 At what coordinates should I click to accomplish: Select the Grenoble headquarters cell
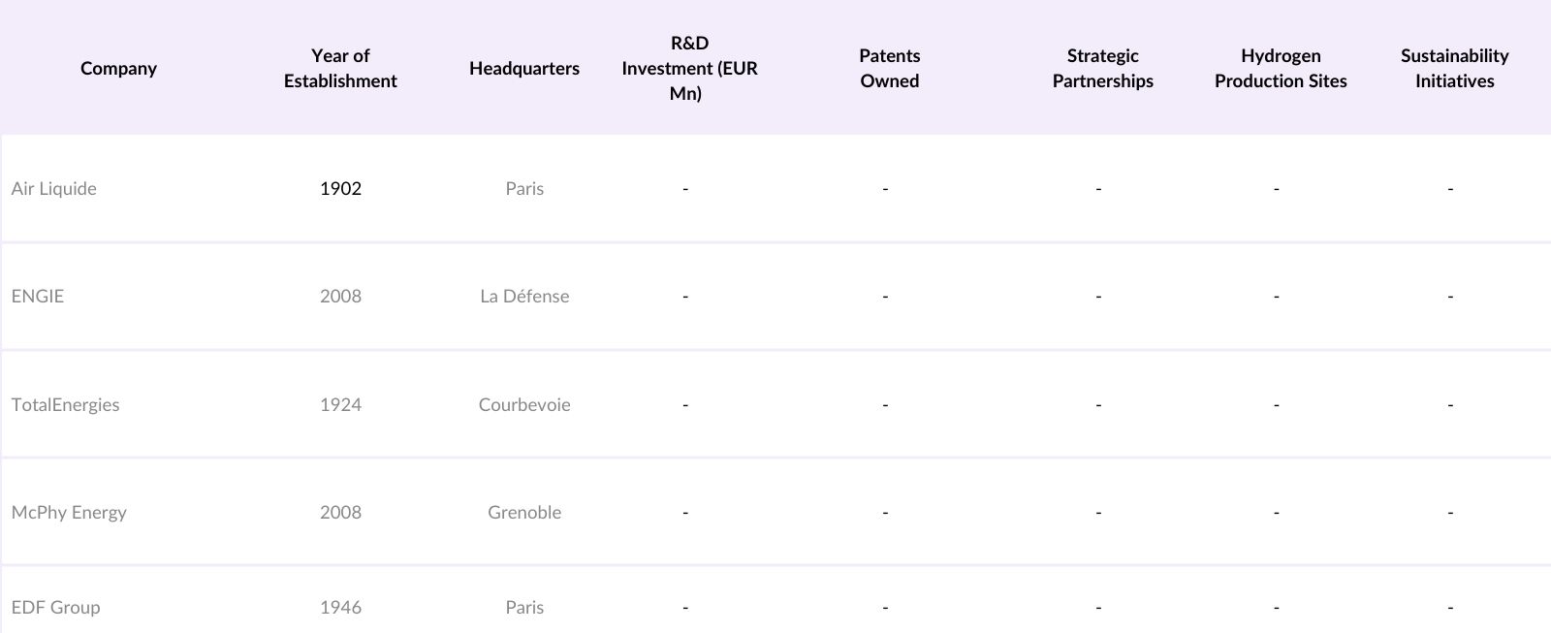pos(524,512)
